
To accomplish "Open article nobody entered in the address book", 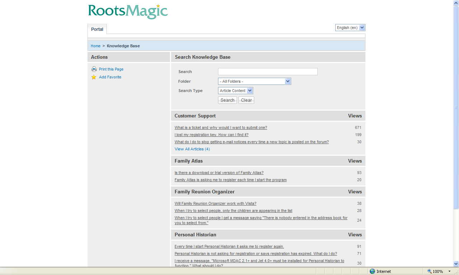I will (x=261, y=220).
